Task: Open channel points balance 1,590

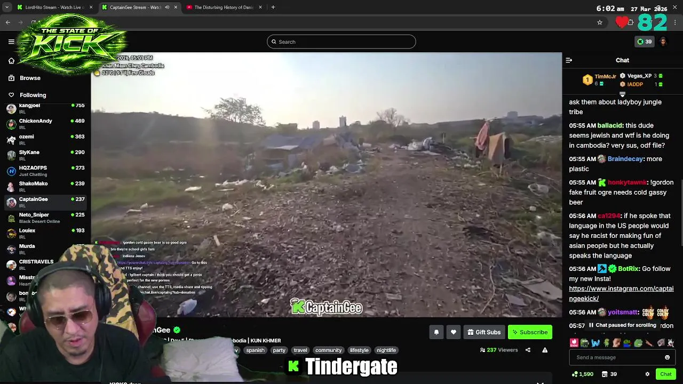Action: pos(582,374)
